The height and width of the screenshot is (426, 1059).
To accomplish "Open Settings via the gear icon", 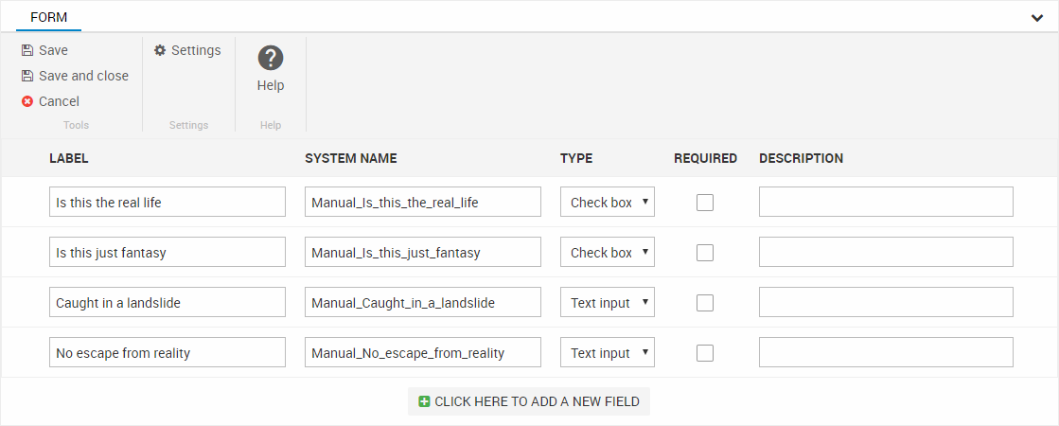I will point(160,50).
